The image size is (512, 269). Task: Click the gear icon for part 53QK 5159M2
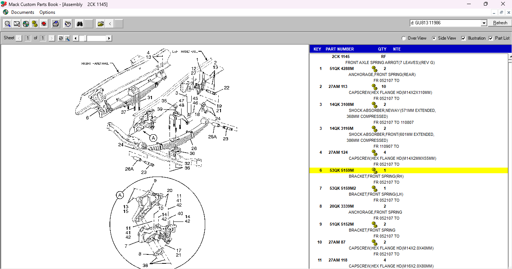pos(374,189)
